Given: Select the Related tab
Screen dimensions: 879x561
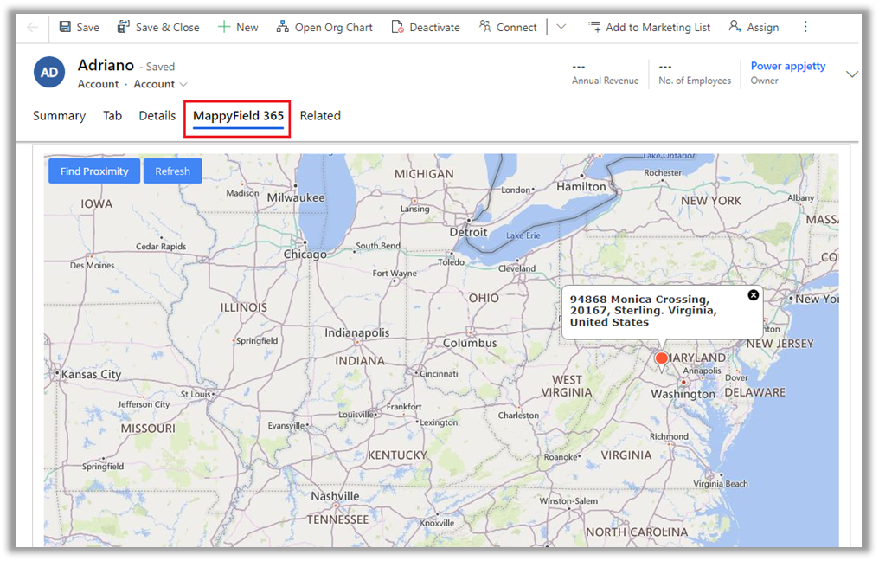Looking at the screenshot, I should tap(320, 116).
